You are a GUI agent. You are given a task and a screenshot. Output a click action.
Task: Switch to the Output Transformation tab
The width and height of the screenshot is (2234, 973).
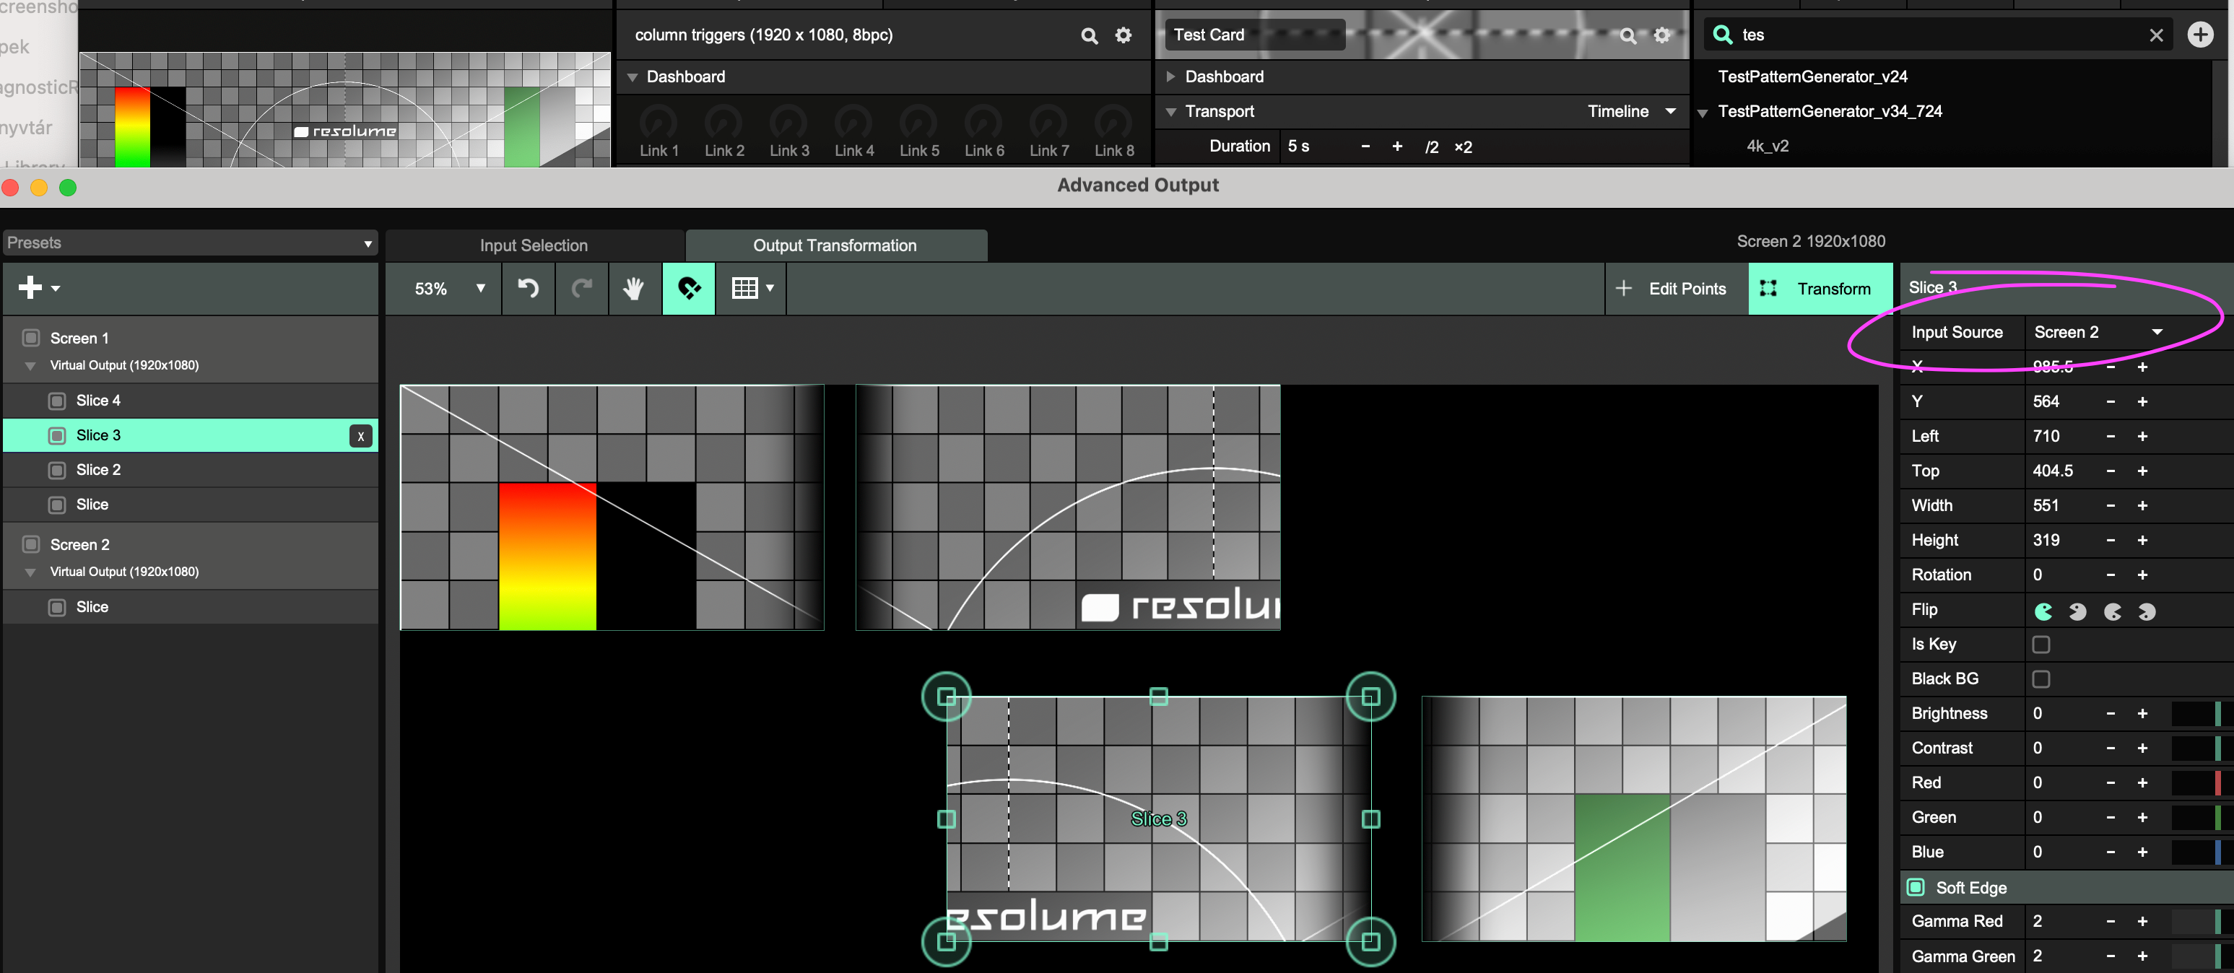tap(834, 245)
